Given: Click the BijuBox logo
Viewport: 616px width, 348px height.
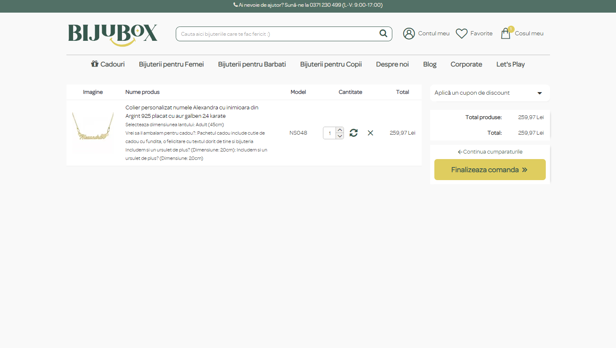Looking at the screenshot, I should (113, 34).
